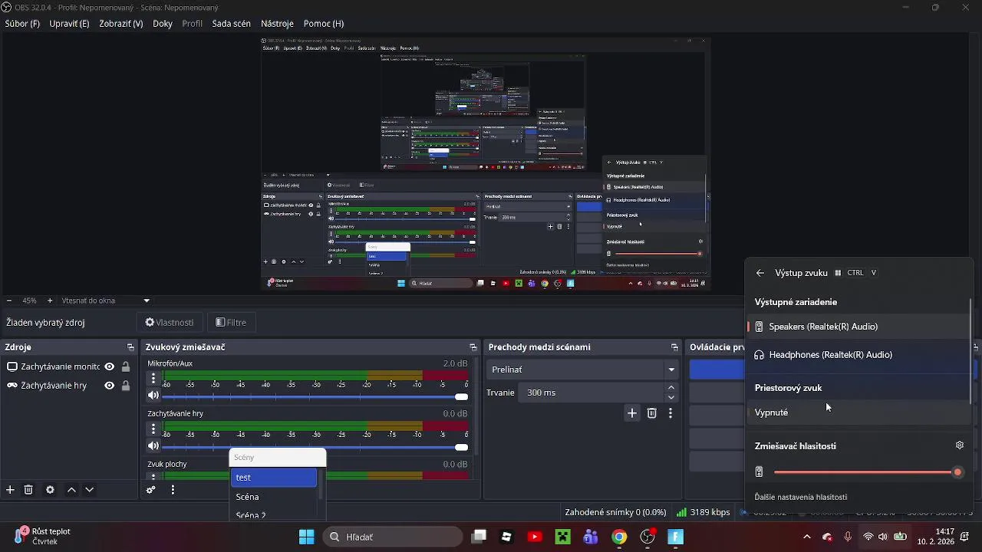
Task: Toggle lock on Zachytávanie hry source
Action: coord(126,386)
